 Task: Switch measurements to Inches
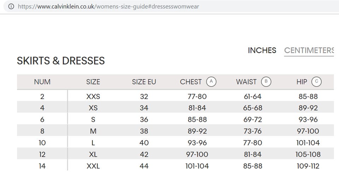[262, 50]
